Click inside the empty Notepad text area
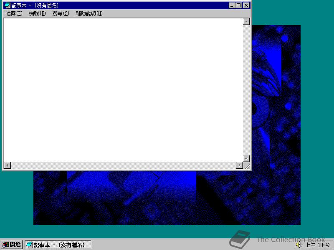 pos(124,90)
